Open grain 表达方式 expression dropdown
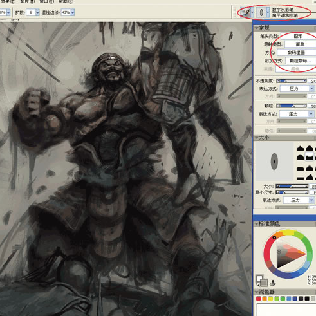Screen dimensions: 316x316 (x=297, y=114)
